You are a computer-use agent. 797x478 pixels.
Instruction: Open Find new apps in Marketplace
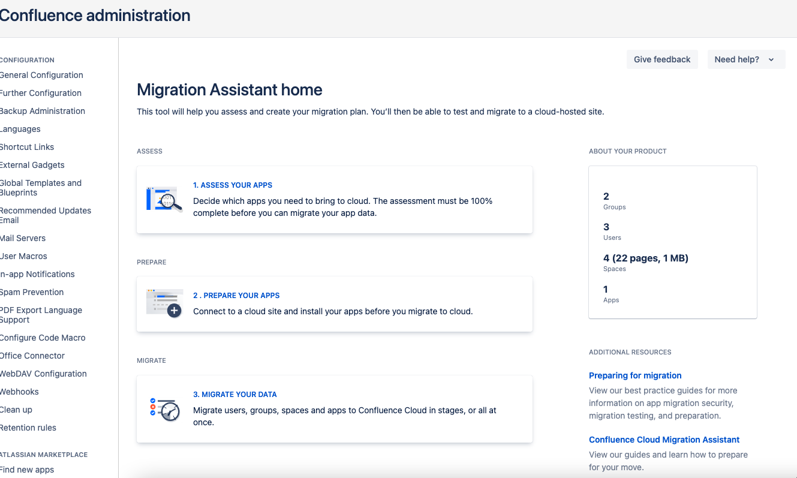point(27,470)
